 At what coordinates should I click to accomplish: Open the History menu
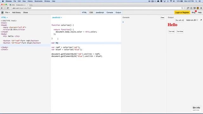click(30, 1)
